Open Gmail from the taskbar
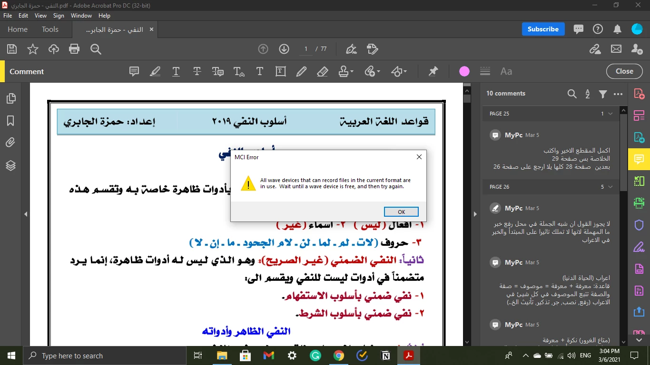 (x=269, y=355)
